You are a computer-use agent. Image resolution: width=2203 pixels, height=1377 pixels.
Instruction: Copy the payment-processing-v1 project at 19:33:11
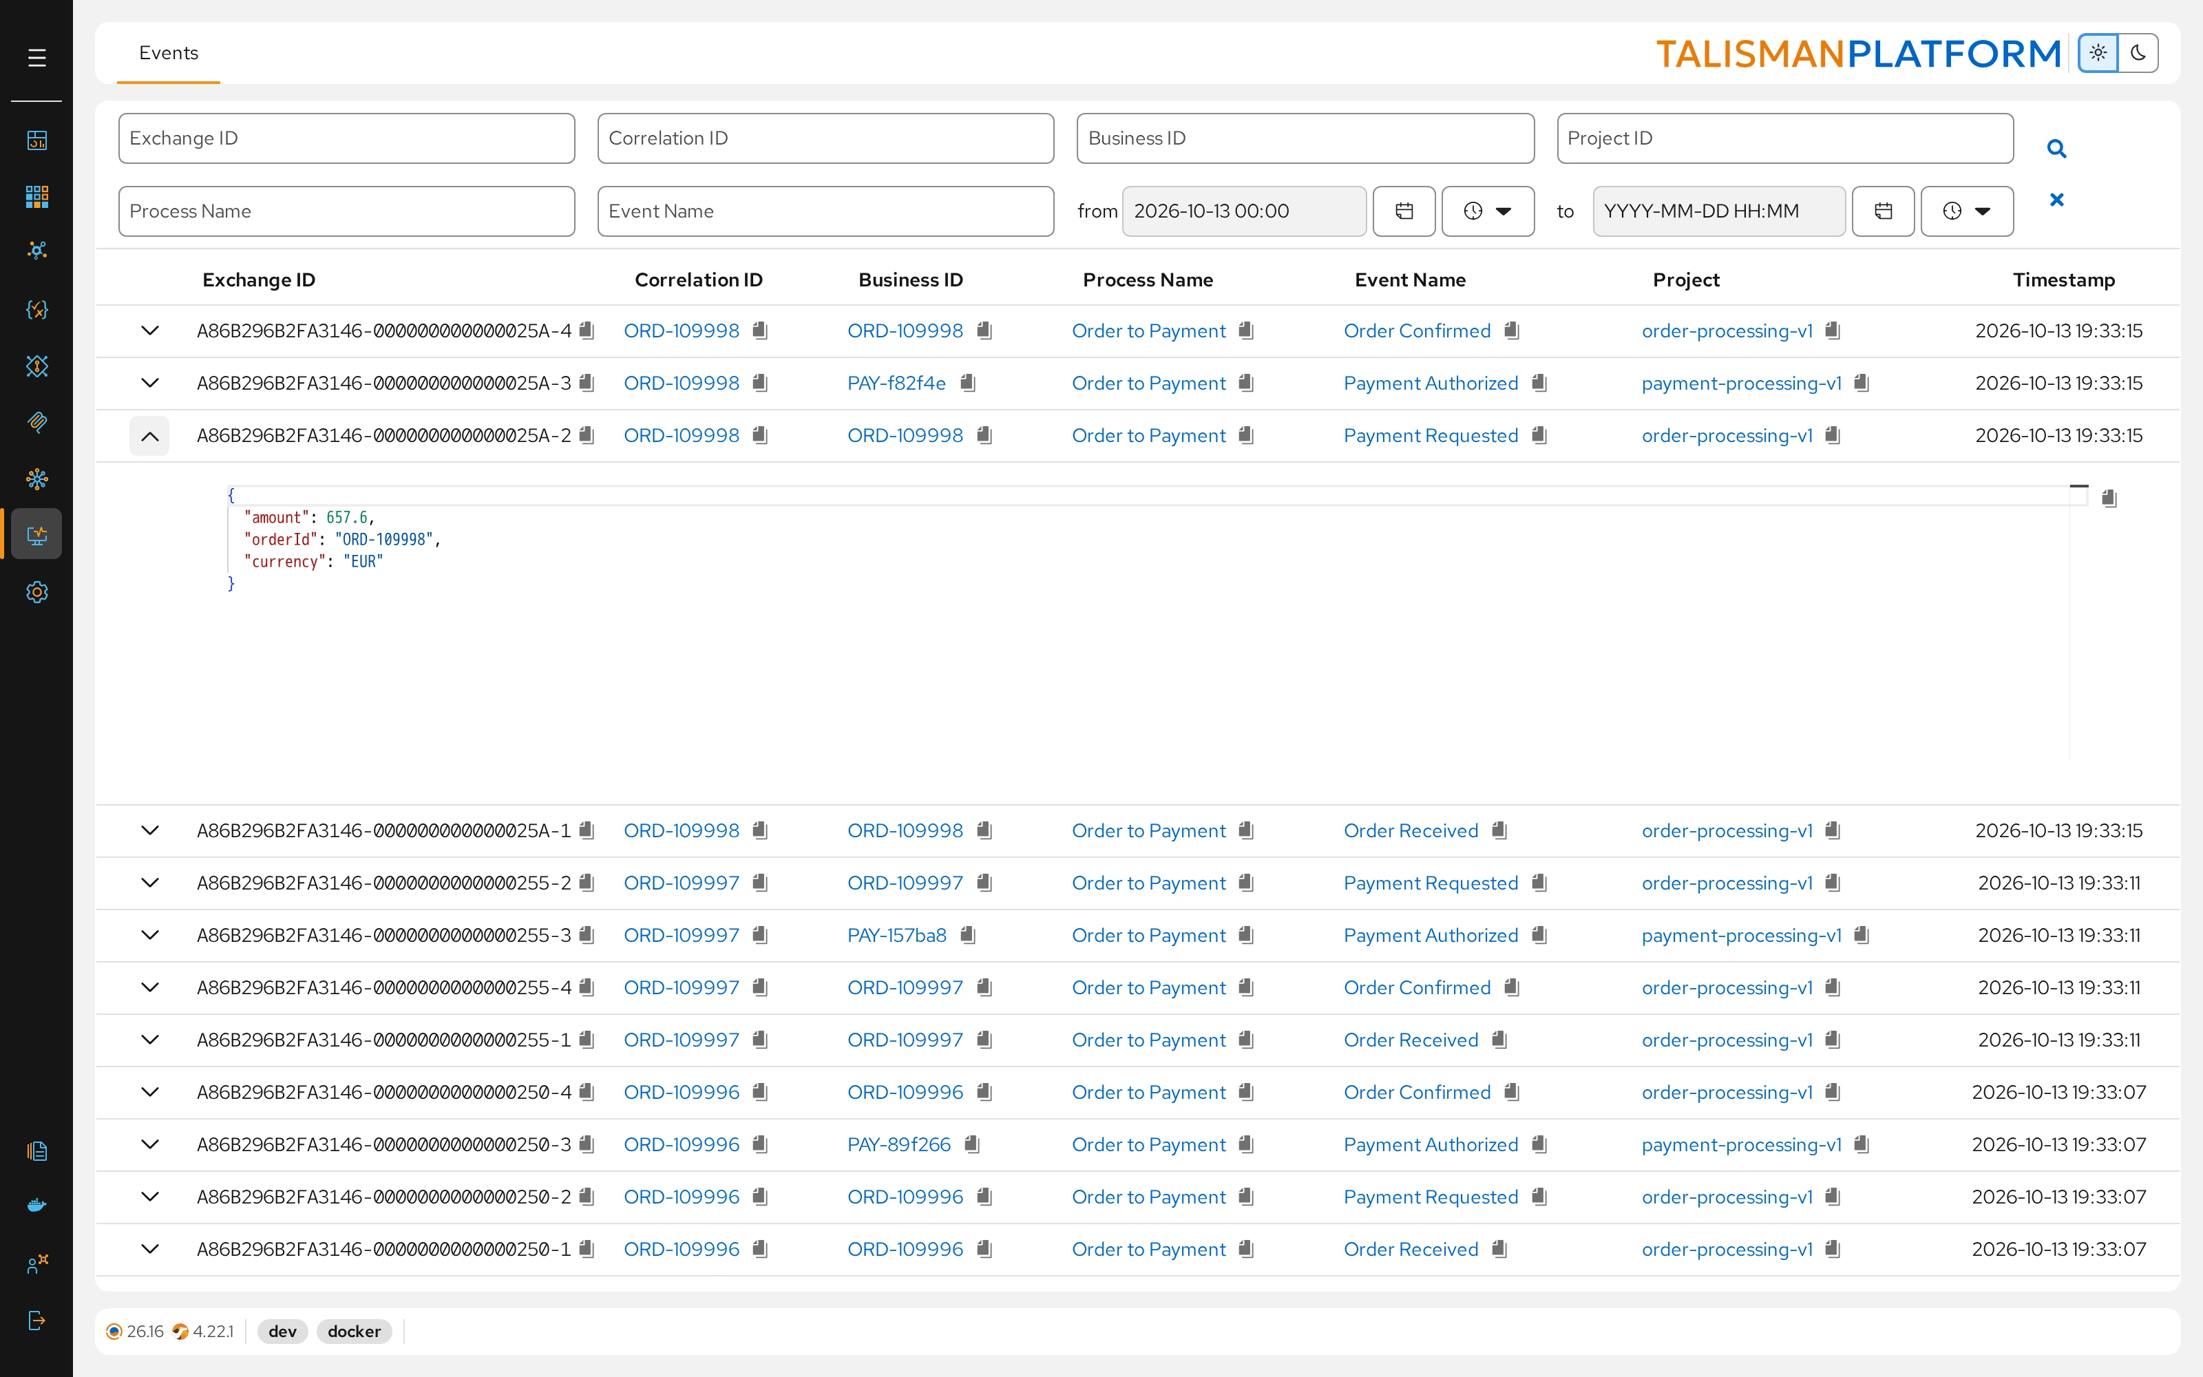coord(1862,935)
